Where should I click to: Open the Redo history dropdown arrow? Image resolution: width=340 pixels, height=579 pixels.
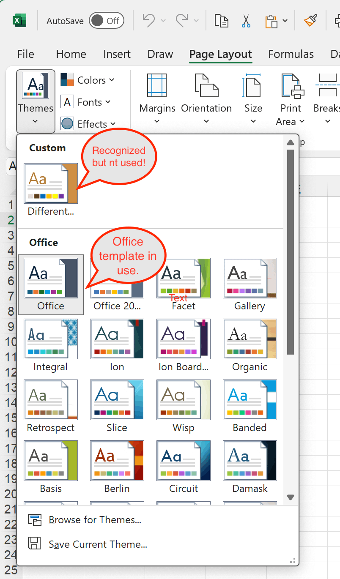pos(196,21)
